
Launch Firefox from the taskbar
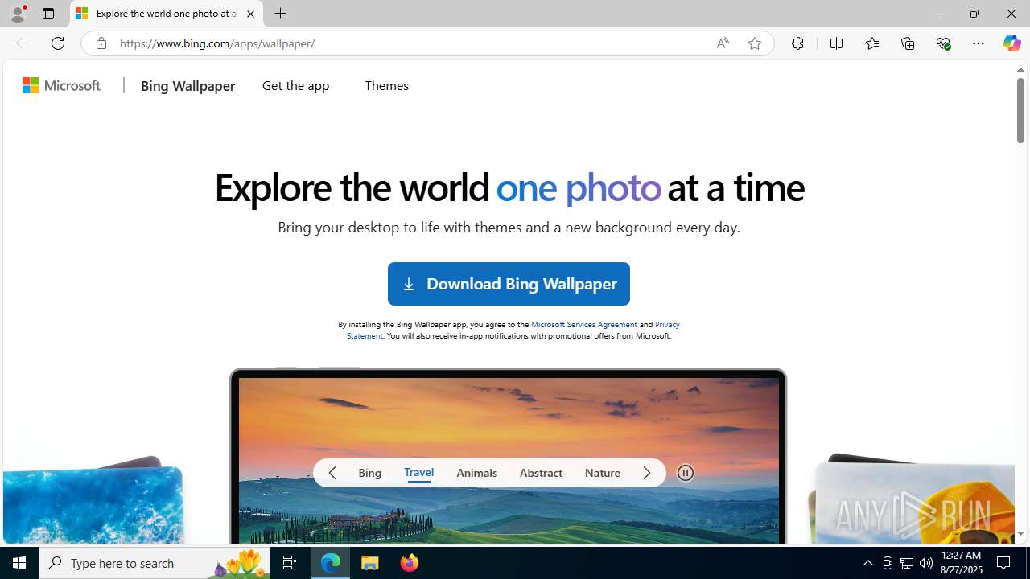point(409,563)
